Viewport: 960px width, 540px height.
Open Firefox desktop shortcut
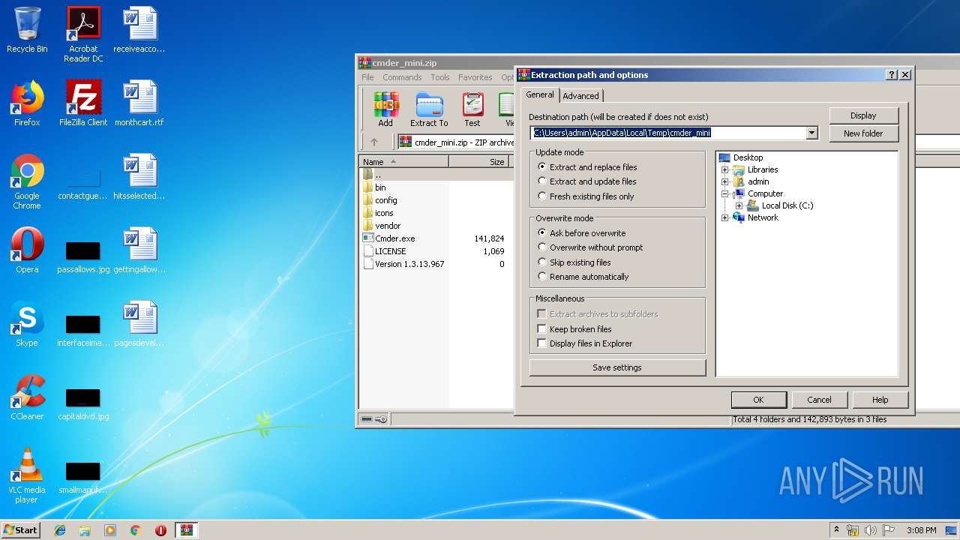tap(27, 103)
